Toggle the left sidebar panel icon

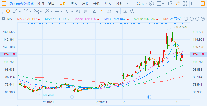coord(4,3)
